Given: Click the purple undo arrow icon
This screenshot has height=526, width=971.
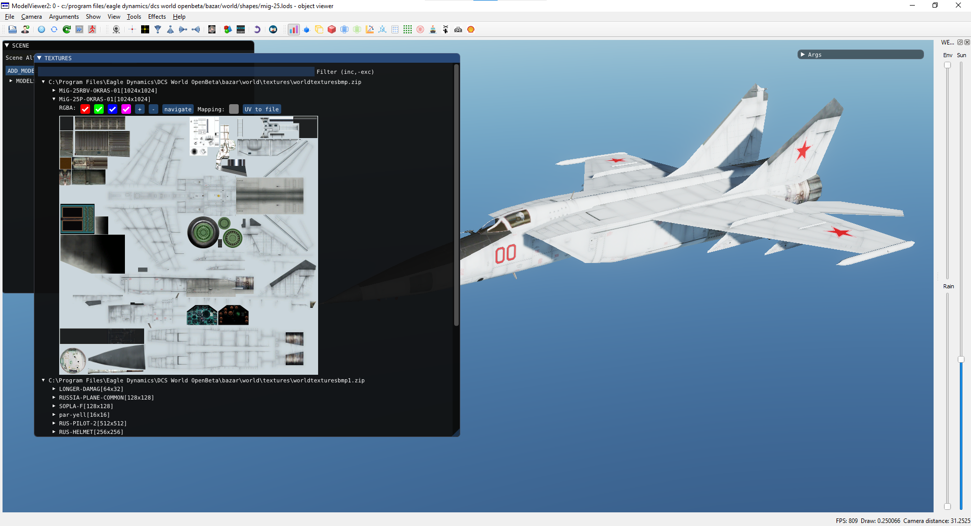Looking at the screenshot, I should (x=257, y=29).
